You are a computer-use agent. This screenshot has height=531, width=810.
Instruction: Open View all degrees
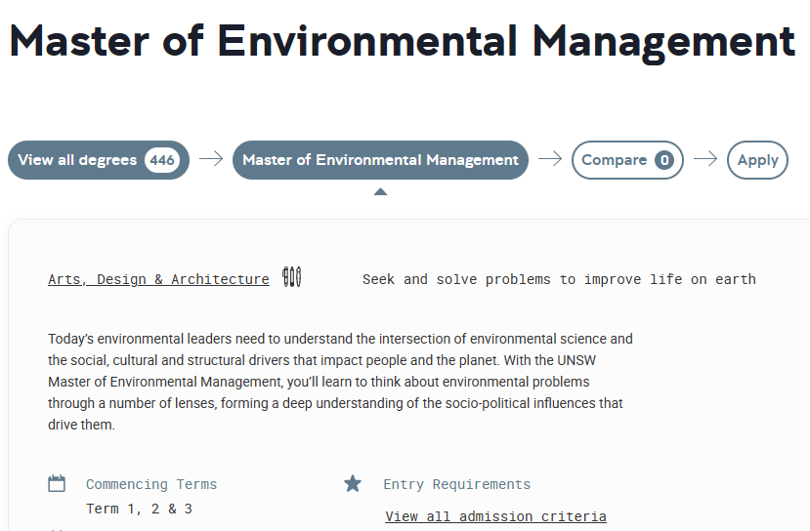[99, 160]
